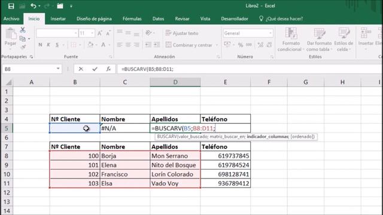Toggle Center alignment
The height and width of the screenshot is (215, 383).
coord(128,45)
